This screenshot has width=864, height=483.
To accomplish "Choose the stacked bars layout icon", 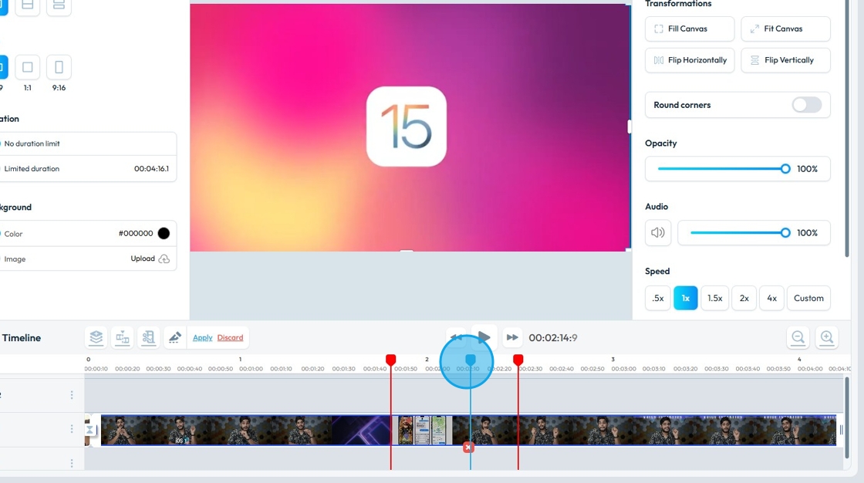I will point(59,5).
